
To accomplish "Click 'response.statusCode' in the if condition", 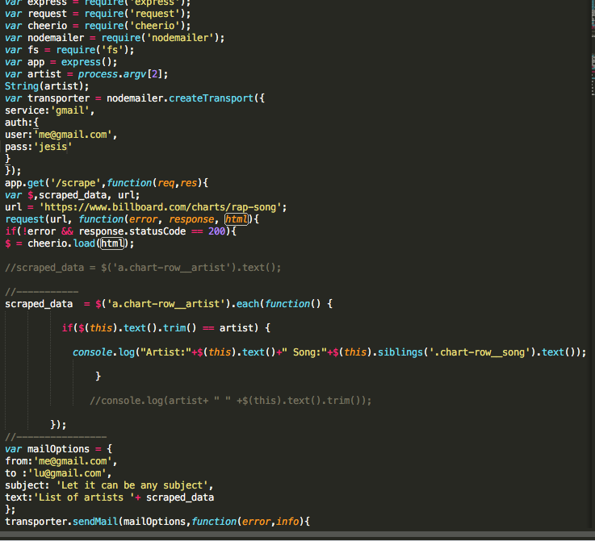I will pos(132,231).
